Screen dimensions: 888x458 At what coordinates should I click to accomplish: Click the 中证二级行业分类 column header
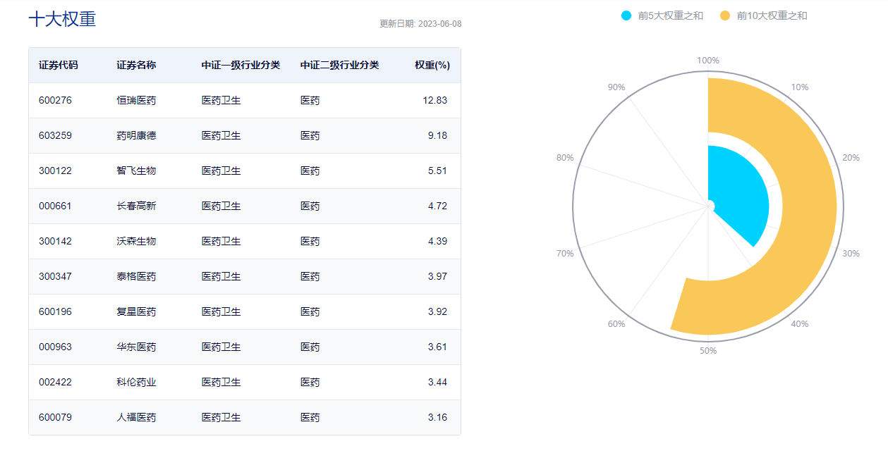pyautogui.click(x=339, y=66)
